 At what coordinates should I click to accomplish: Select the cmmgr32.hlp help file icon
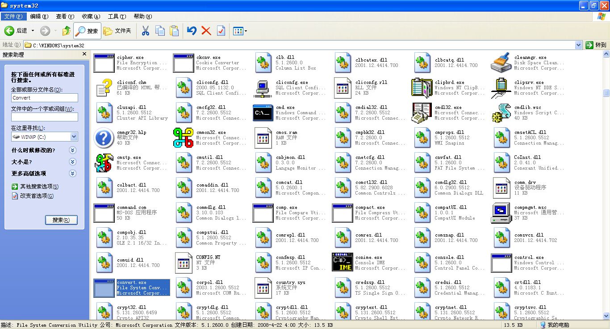(x=104, y=138)
